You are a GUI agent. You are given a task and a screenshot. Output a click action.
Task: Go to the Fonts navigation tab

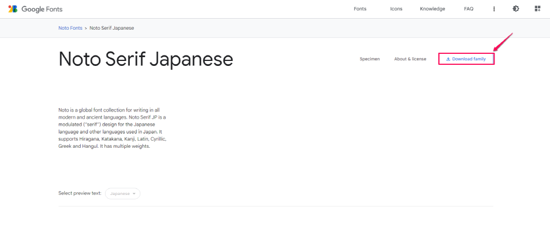(360, 9)
